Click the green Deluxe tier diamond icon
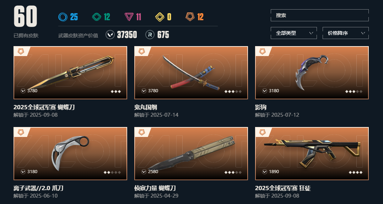This screenshot has width=383, height=204. [x=97, y=17]
